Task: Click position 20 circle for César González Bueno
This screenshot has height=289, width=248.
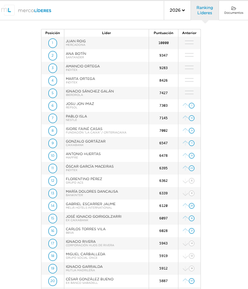Action: coord(53,281)
